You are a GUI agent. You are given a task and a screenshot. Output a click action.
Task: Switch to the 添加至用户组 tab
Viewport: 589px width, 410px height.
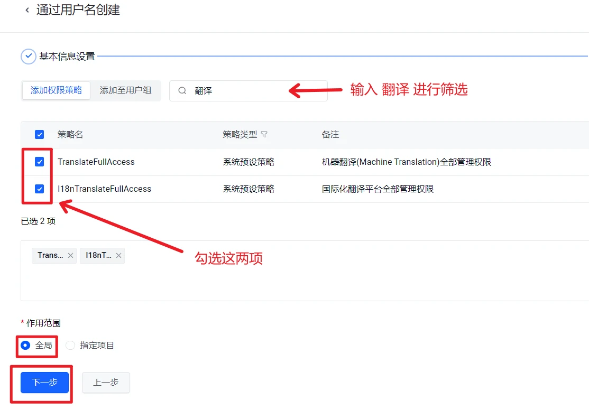[125, 90]
